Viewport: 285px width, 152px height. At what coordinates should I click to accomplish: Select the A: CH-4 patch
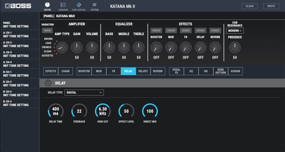(x=19, y=64)
